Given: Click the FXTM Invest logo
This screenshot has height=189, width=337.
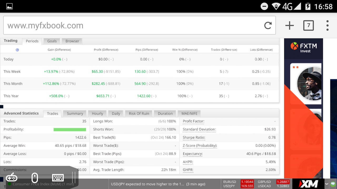Looking at the screenshot, I should [304, 47].
